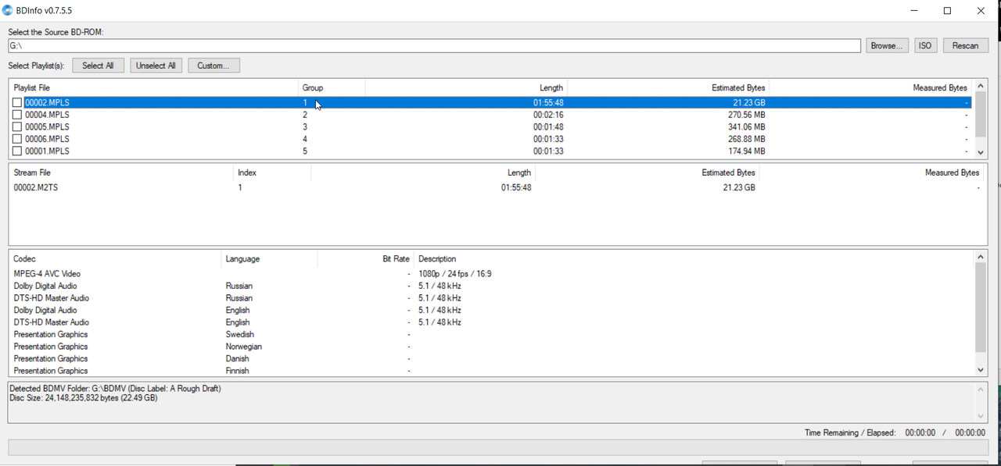Click the playlist list scrollbar thumb
This screenshot has width=1001, height=466.
(x=981, y=114)
